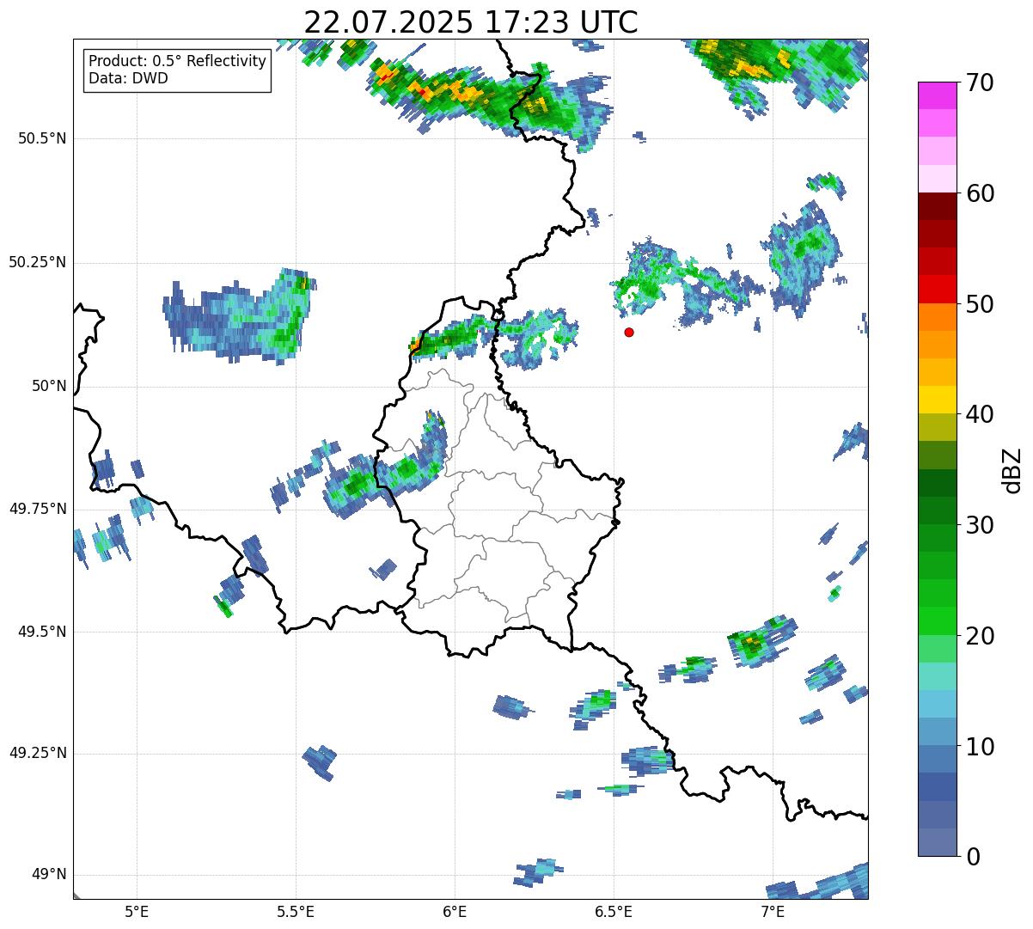Click the 50.25°N latitude label
This screenshot has width=1033, height=929.
click(x=37, y=262)
